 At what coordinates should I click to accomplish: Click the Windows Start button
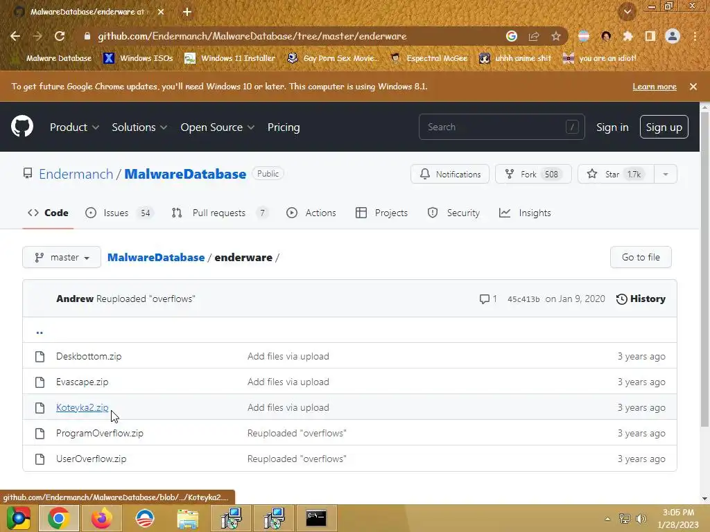coord(18,518)
